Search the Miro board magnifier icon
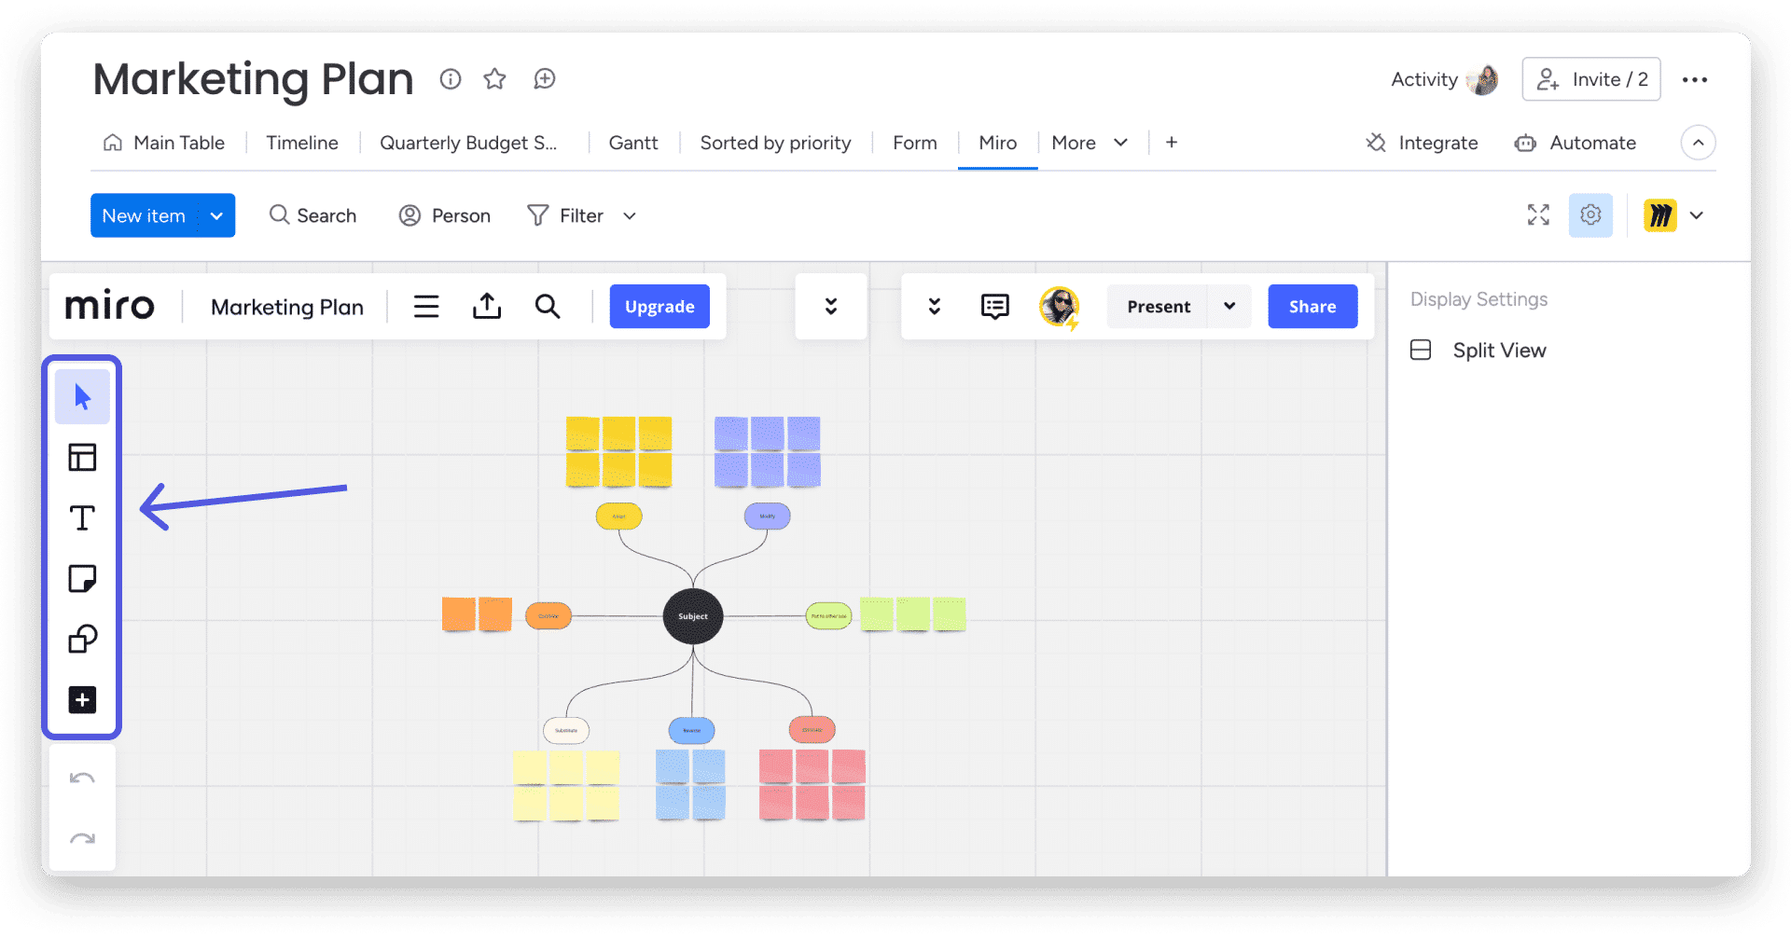This screenshot has width=1791, height=937. pyautogui.click(x=548, y=307)
